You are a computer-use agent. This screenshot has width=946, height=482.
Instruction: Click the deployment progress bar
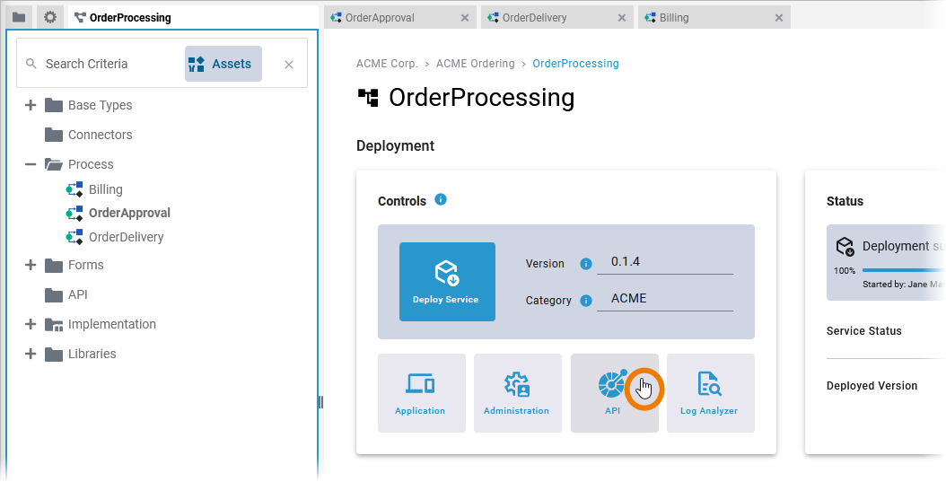click(902, 270)
